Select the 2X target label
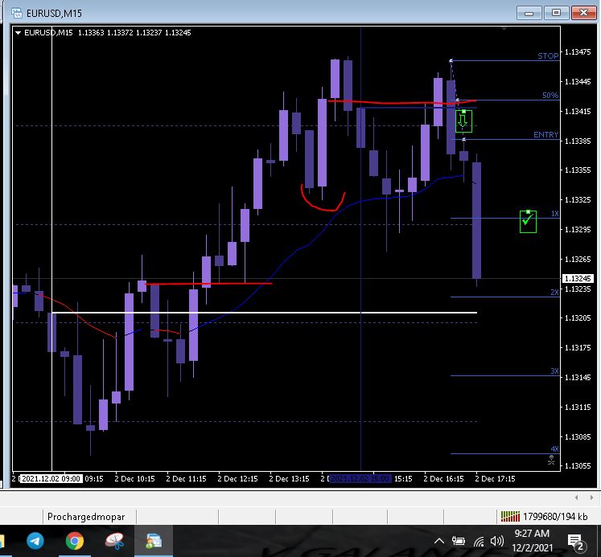The width and height of the screenshot is (601, 557). pyautogui.click(x=554, y=292)
